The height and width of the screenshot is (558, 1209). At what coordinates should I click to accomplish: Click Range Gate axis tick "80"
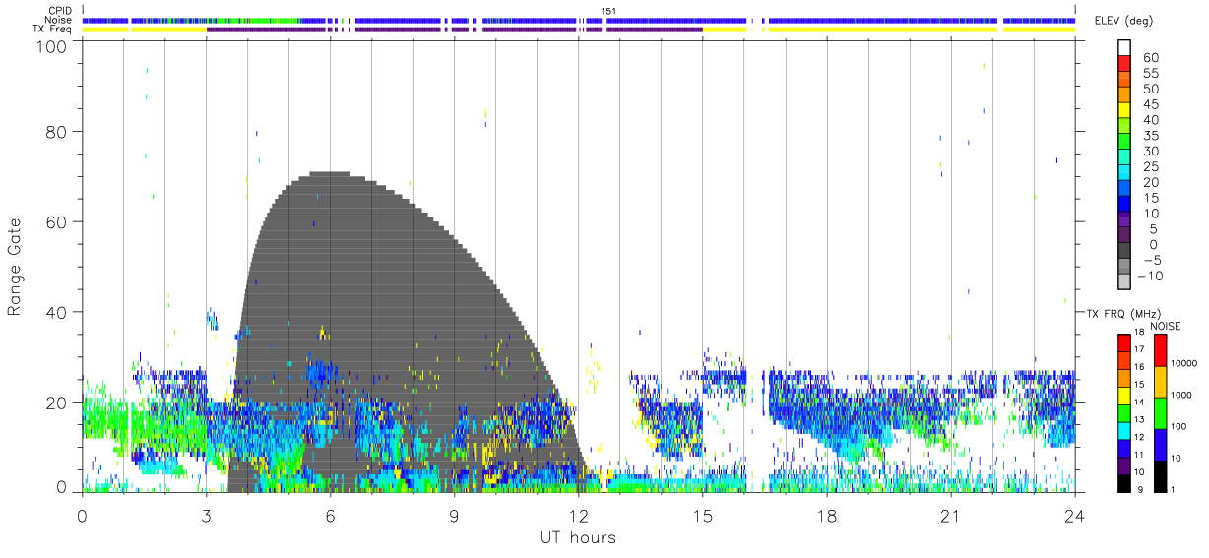click(x=57, y=131)
